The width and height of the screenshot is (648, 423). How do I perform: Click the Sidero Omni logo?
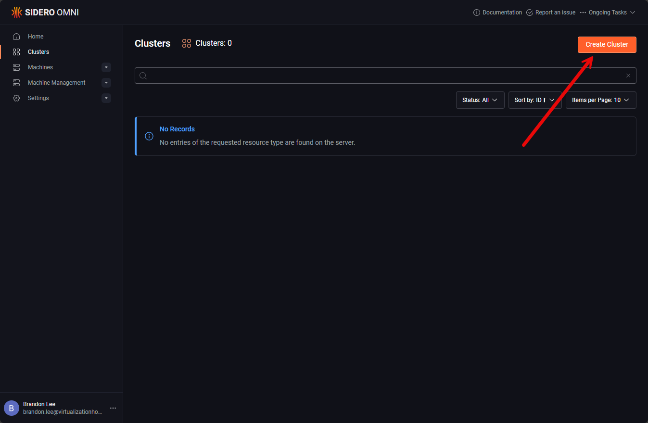pos(45,13)
